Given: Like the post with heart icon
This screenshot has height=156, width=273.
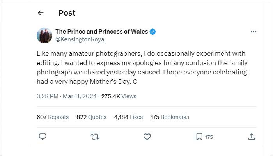Looking at the screenshot, I should point(147,136).
